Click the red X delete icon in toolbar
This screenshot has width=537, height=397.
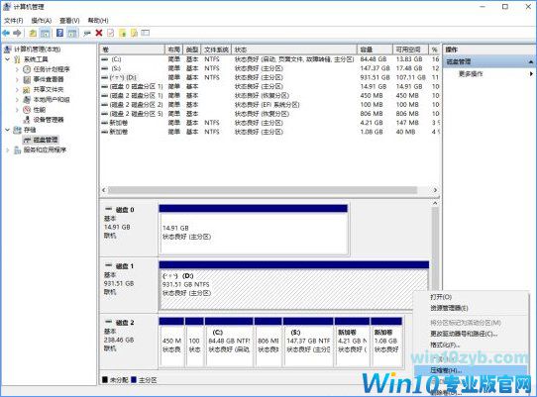coord(99,34)
